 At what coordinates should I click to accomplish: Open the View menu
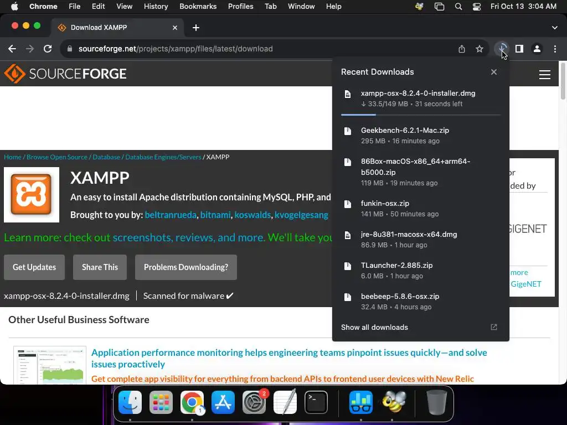(x=124, y=7)
